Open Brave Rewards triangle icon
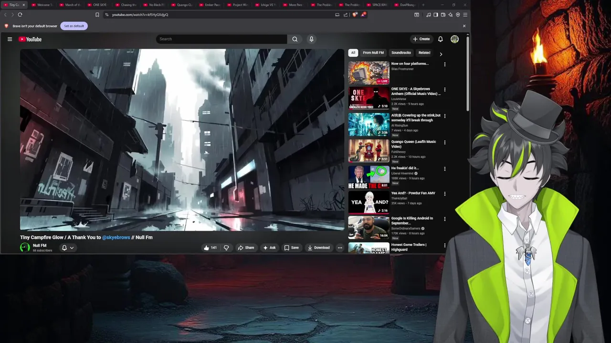This screenshot has width=611, height=343. (x=363, y=15)
